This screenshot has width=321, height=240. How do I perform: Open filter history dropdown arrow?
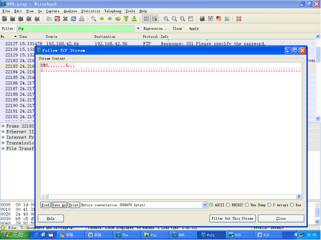138,28
